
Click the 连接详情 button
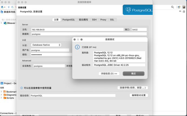(x=132, y=88)
